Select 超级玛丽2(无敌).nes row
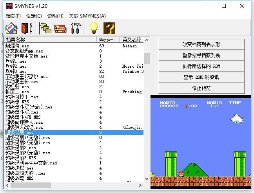The width and height of the screenshot is (254, 193). pyautogui.click(x=74, y=142)
